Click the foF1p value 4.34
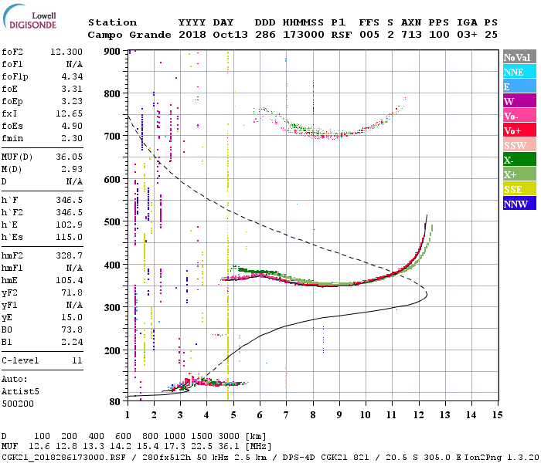Image resolution: width=541 pixels, height=463 pixels. click(x=72, y=76)
